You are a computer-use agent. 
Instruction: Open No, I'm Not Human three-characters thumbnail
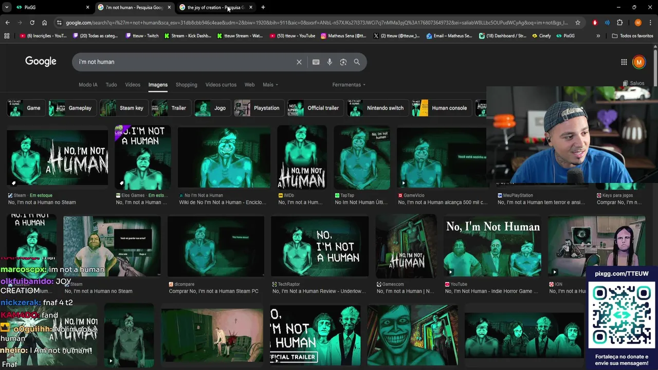pos(492,247)
